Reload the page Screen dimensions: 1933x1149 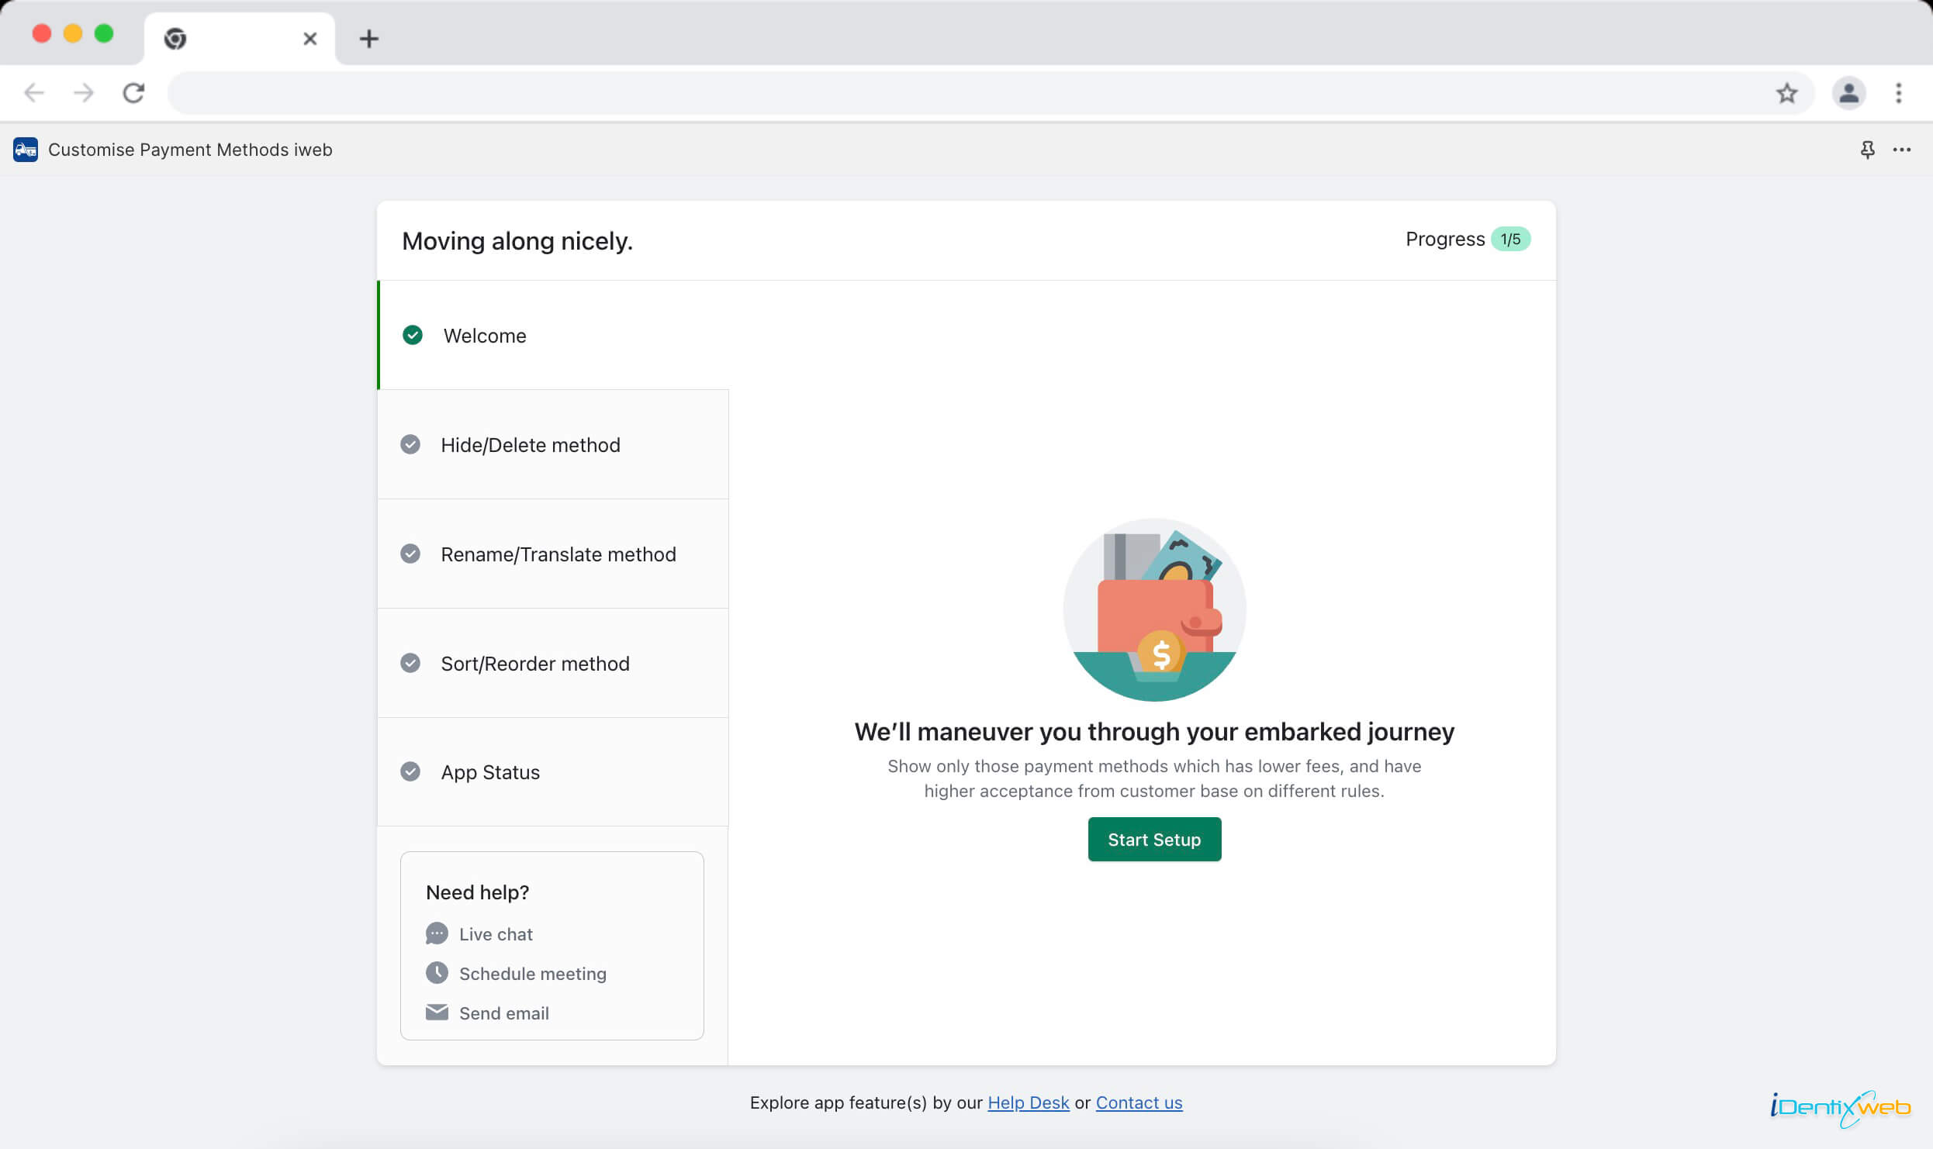133,93
